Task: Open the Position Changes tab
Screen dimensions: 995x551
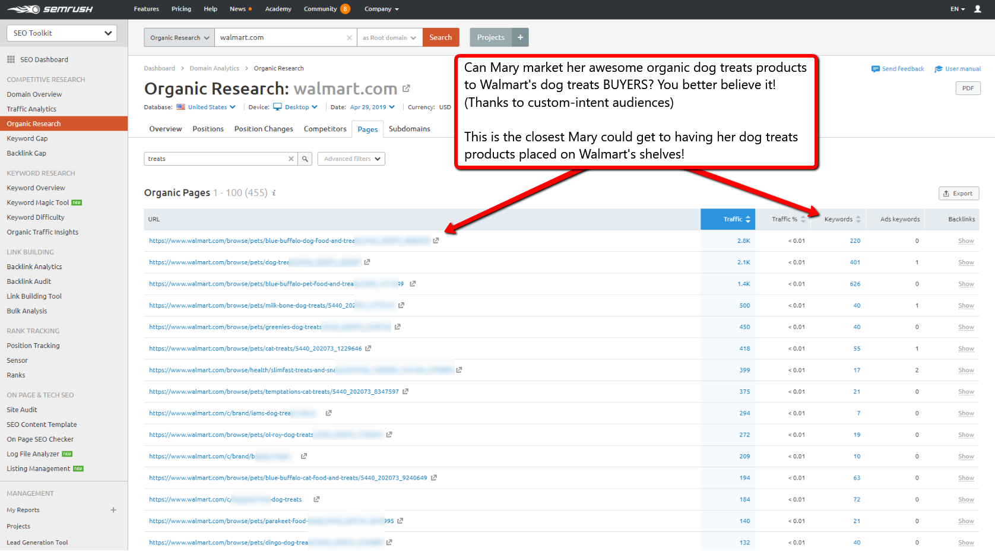Action: click(x=264, y=129)
